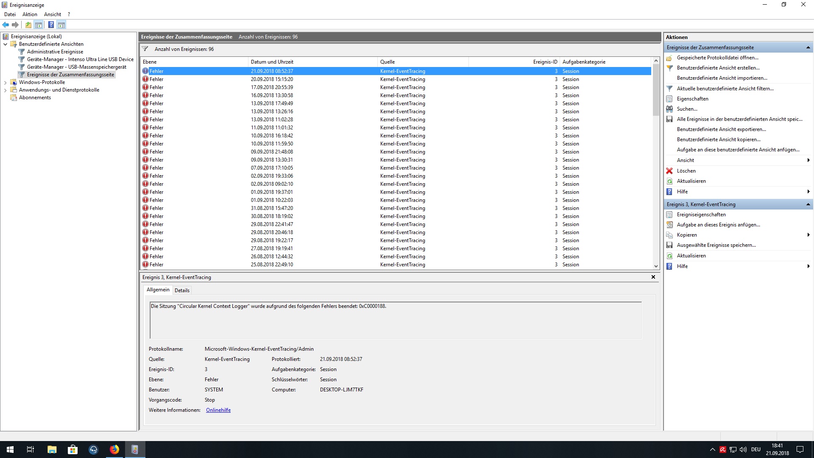
Task: Click the back arrow toolbar icon
Action: (x=6, y=25)
